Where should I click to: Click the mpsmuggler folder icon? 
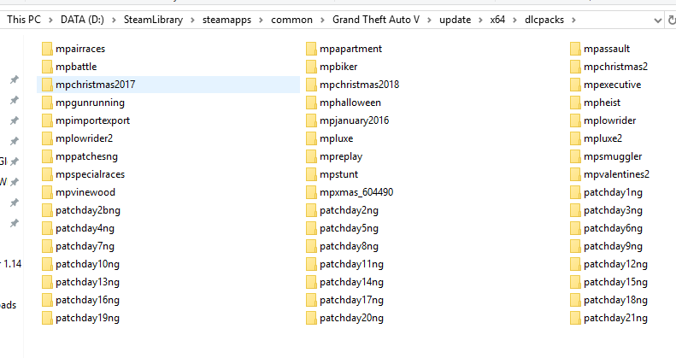pos(575,156)
